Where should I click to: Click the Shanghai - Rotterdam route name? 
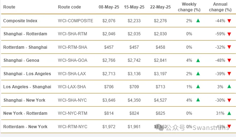pos(25,34)
